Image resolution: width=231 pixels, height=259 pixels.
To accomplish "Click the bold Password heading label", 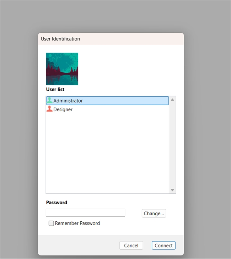I will tap(57, 203).
